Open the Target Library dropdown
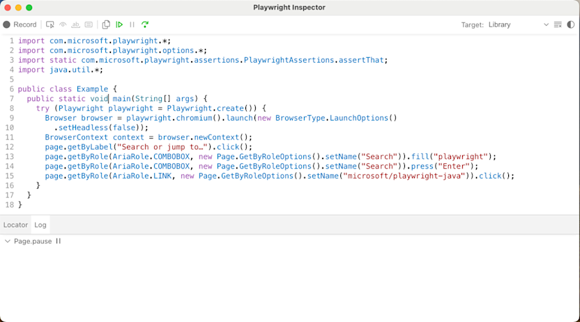 (518, 25)
